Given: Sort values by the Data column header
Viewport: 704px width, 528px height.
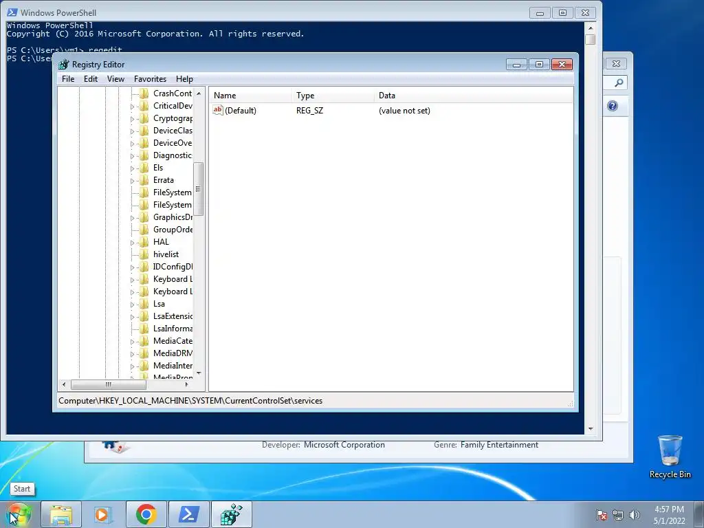Looking at the screenshot, I should (474, 95).
